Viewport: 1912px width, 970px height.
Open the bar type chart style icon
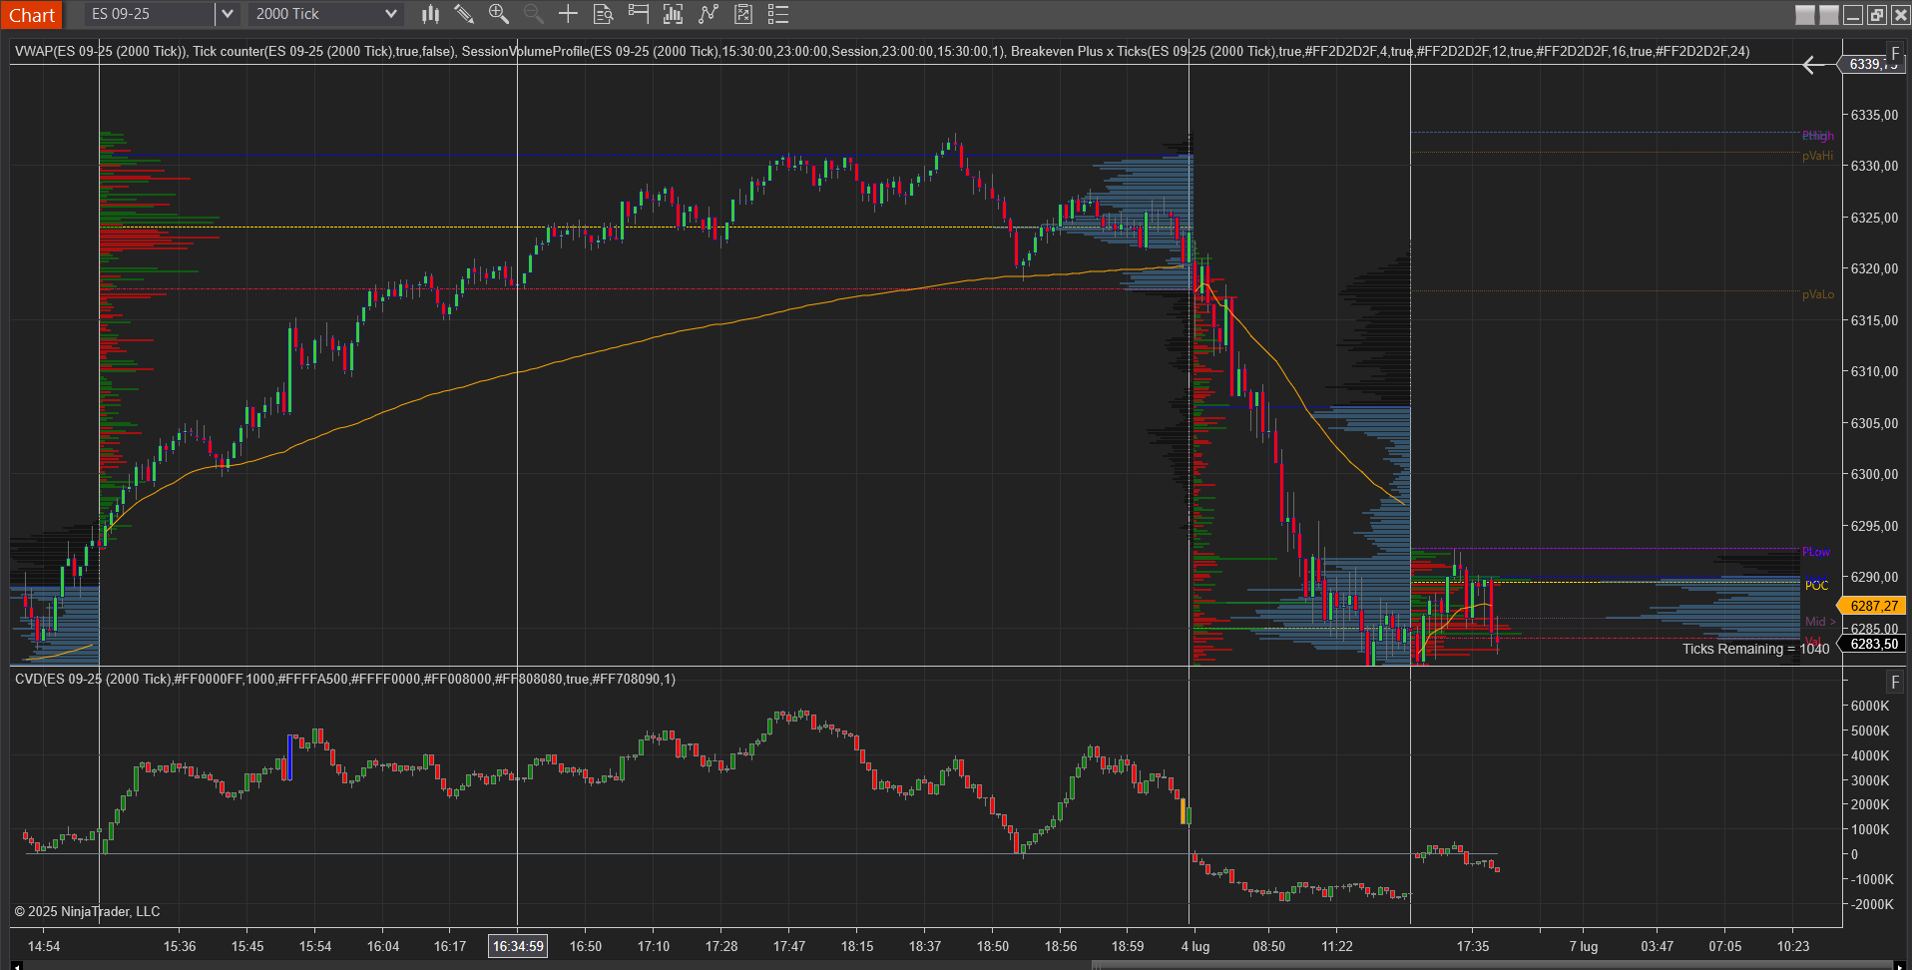430,14
